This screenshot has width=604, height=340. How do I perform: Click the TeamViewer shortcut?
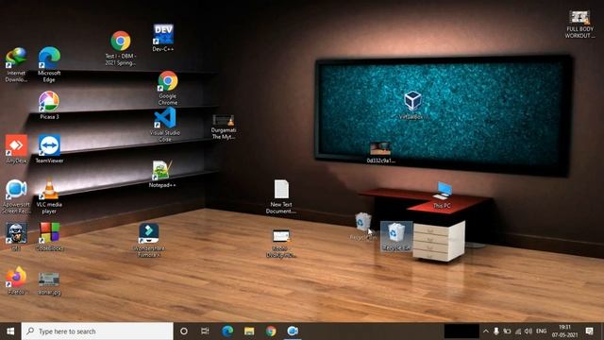49,149
